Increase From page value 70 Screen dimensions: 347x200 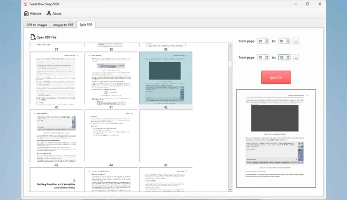point(267,56)
